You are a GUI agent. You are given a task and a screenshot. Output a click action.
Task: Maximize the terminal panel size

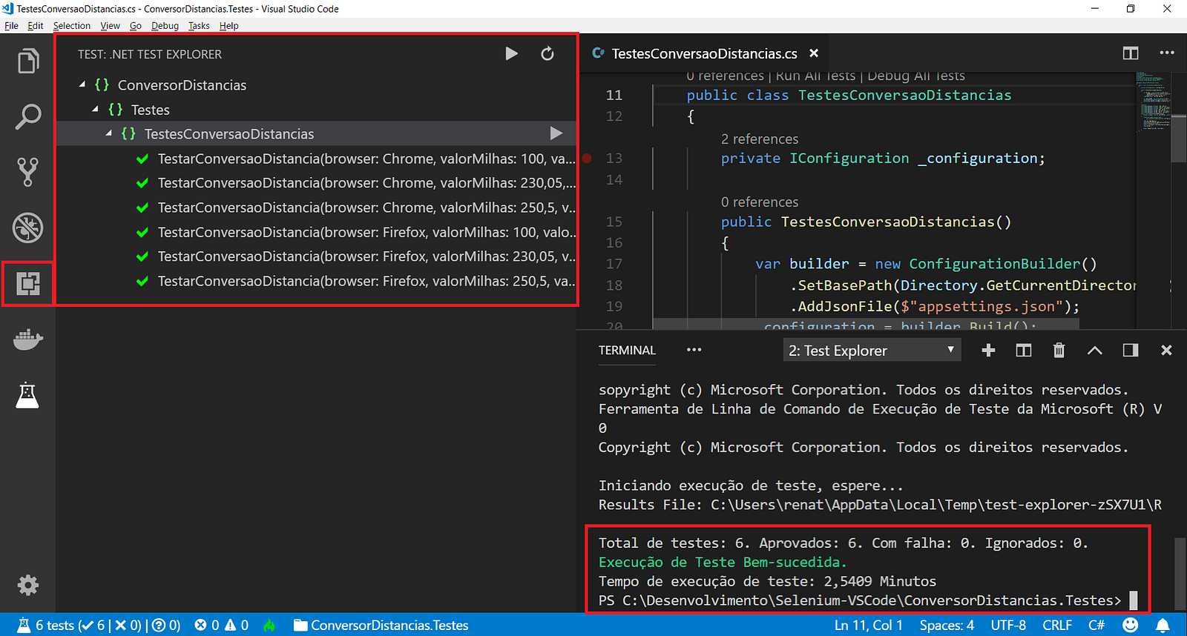1094,351
